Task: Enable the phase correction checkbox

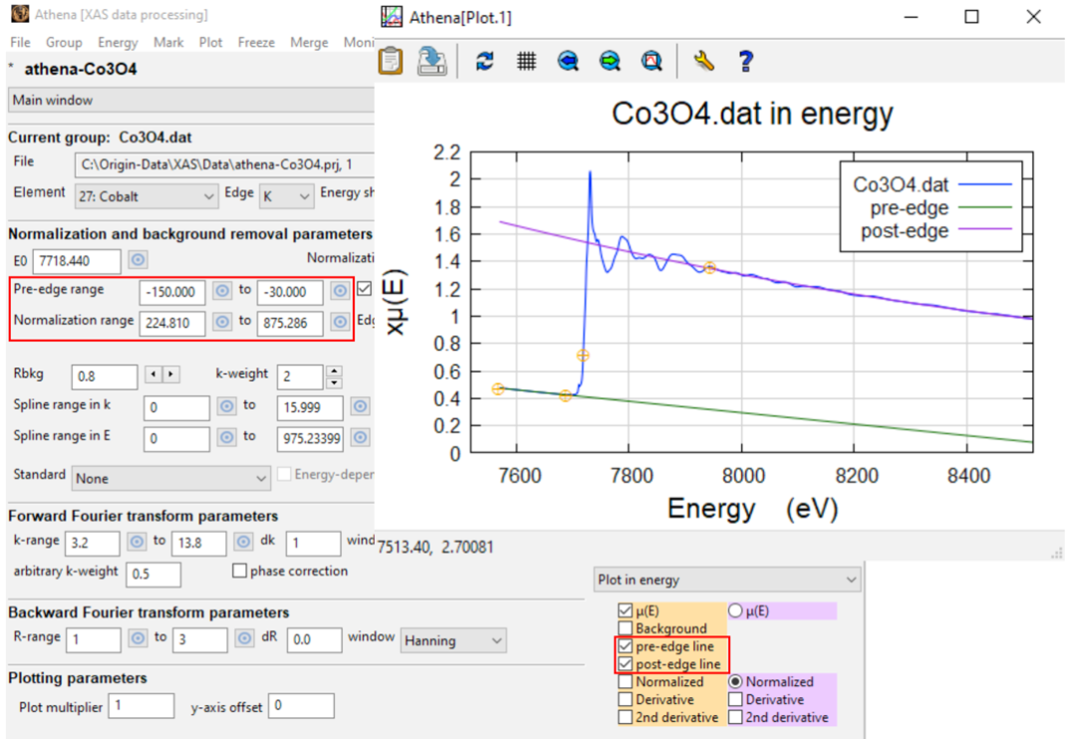Action: [x=239, y=571]
